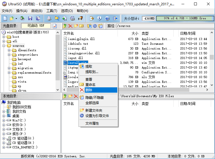Choose 查看 from the context menu
The width and height of the screenshot is (215, 159).
[x=98, y=79]
